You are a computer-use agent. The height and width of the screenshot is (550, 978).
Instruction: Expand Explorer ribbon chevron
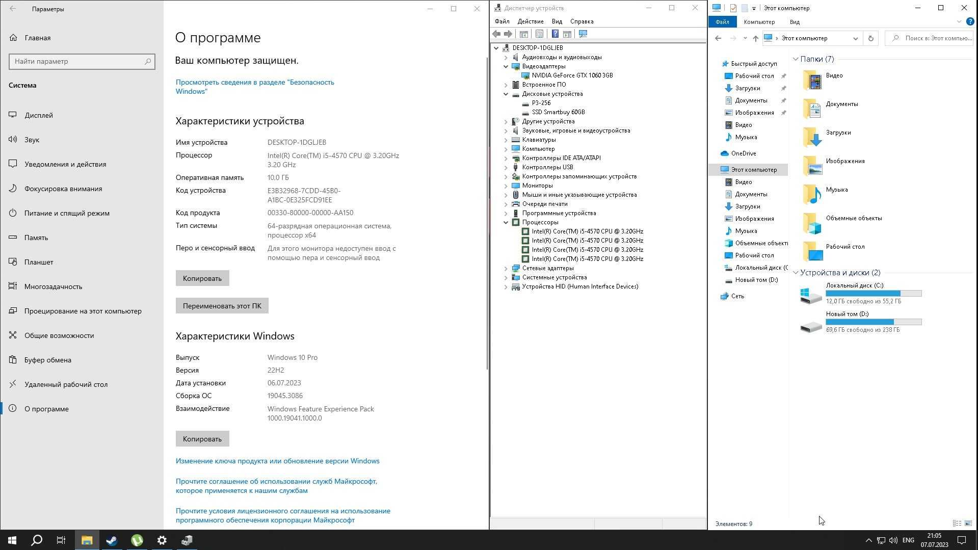959,22
